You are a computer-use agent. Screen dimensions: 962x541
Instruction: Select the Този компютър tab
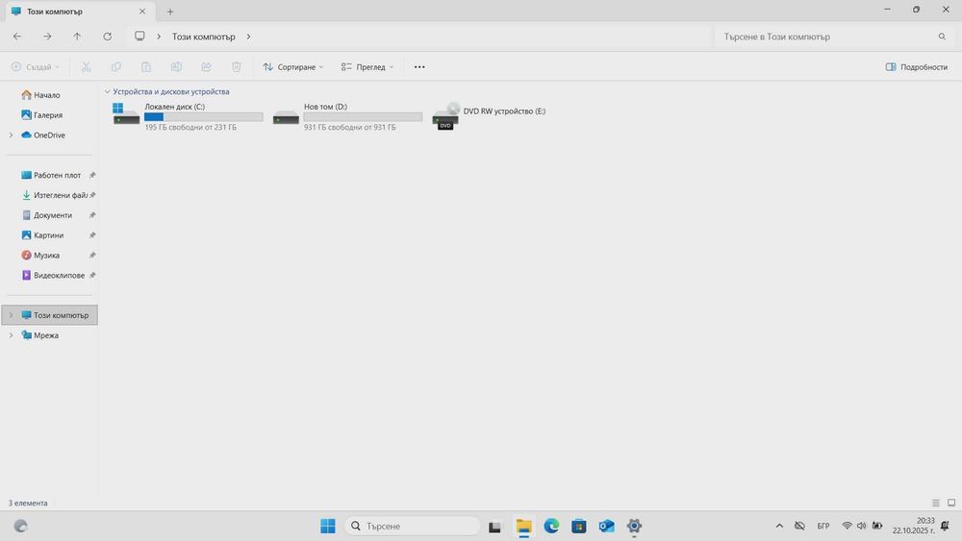click(x=79, y=11)
